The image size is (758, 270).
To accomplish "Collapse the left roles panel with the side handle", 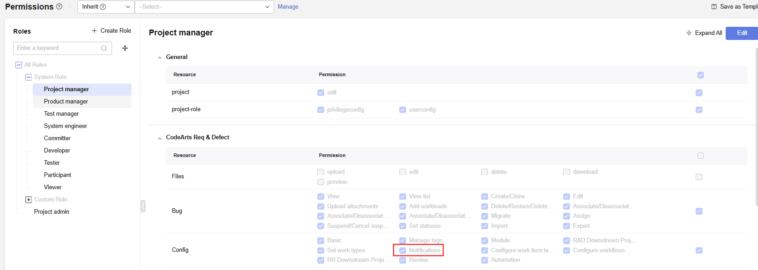I will click(143, 206).
